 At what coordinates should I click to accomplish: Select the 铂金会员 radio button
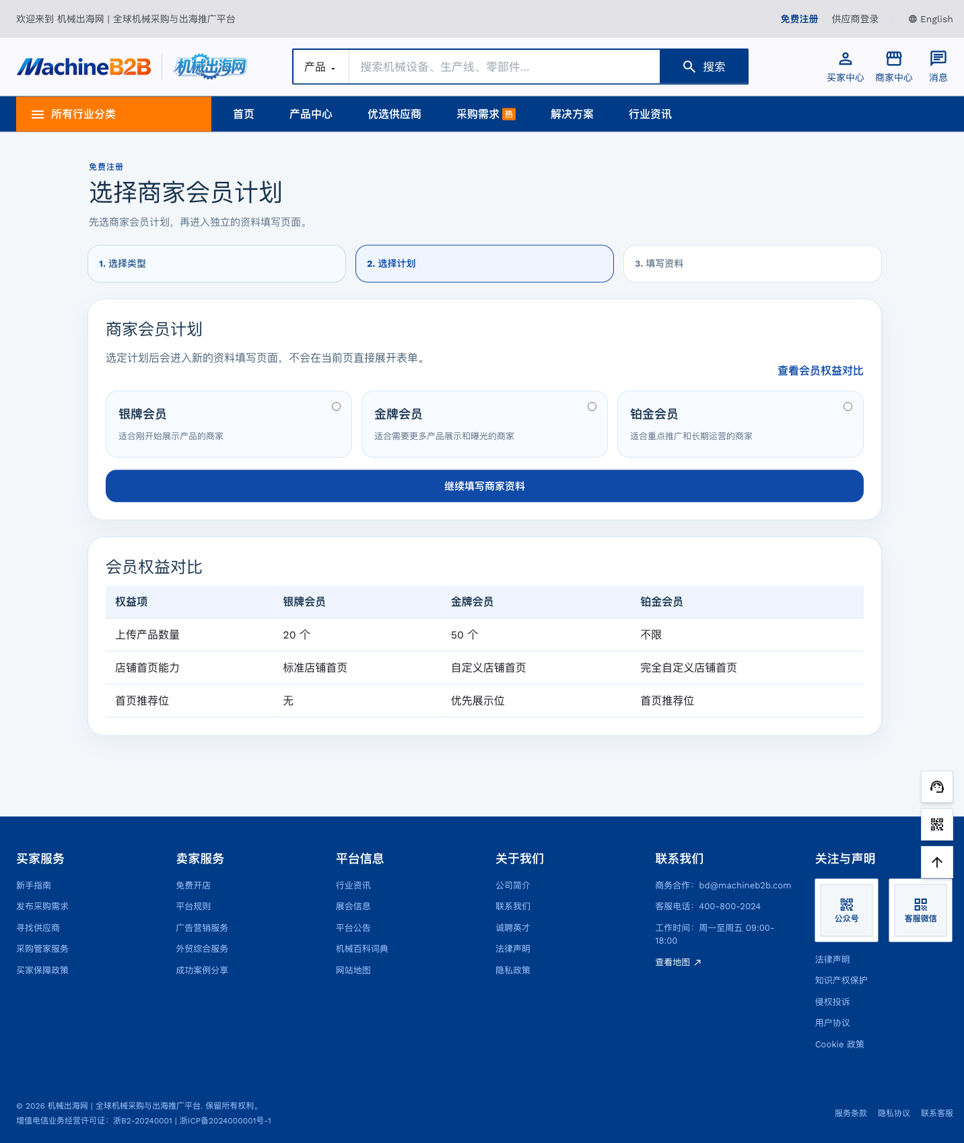pyautogui.click(x=848, y=407)
